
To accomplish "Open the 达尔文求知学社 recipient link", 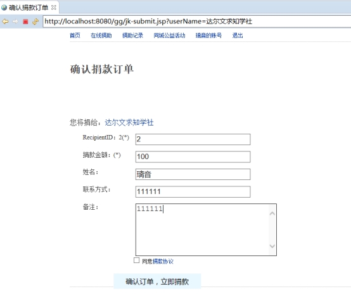I will click(x=129, y=122).
